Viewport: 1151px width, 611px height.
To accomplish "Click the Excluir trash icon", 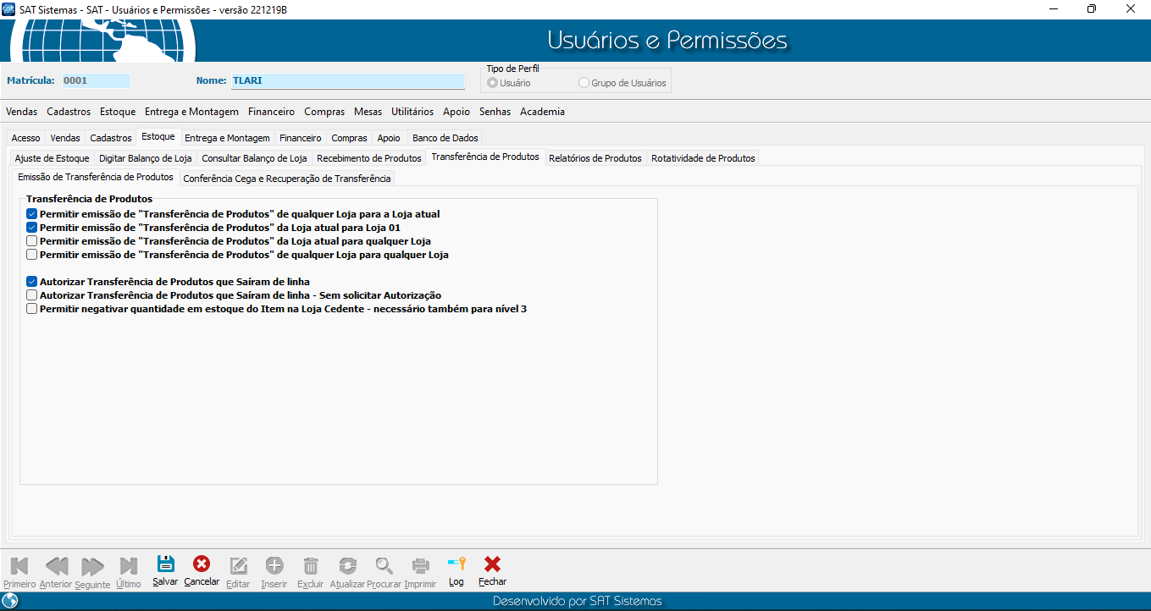I will pos(311,565).
